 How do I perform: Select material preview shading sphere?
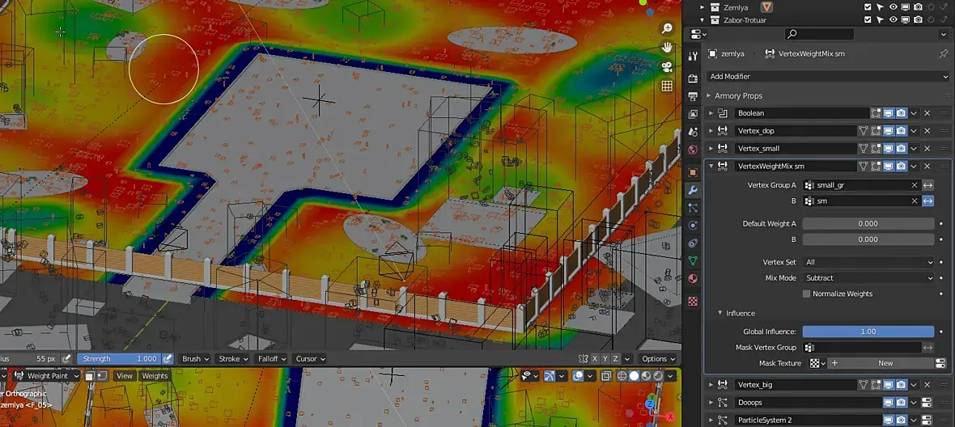tap(646, 376)
